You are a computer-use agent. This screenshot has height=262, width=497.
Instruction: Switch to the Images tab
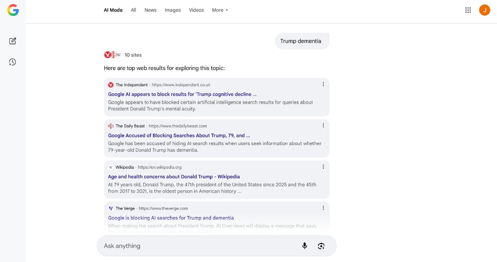click(x=172, y=10)
